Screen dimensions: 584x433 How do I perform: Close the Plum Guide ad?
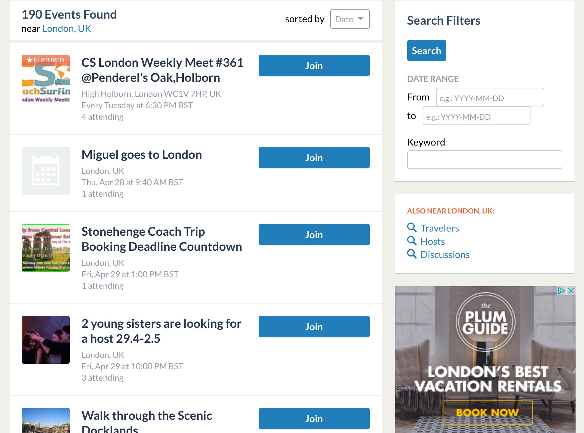pos(571,291)
